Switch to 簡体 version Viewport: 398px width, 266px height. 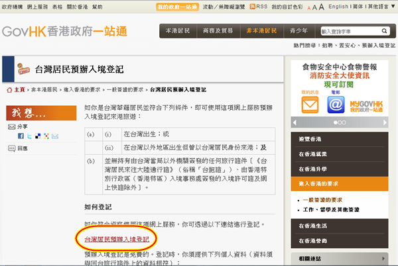tap(358, 7)
